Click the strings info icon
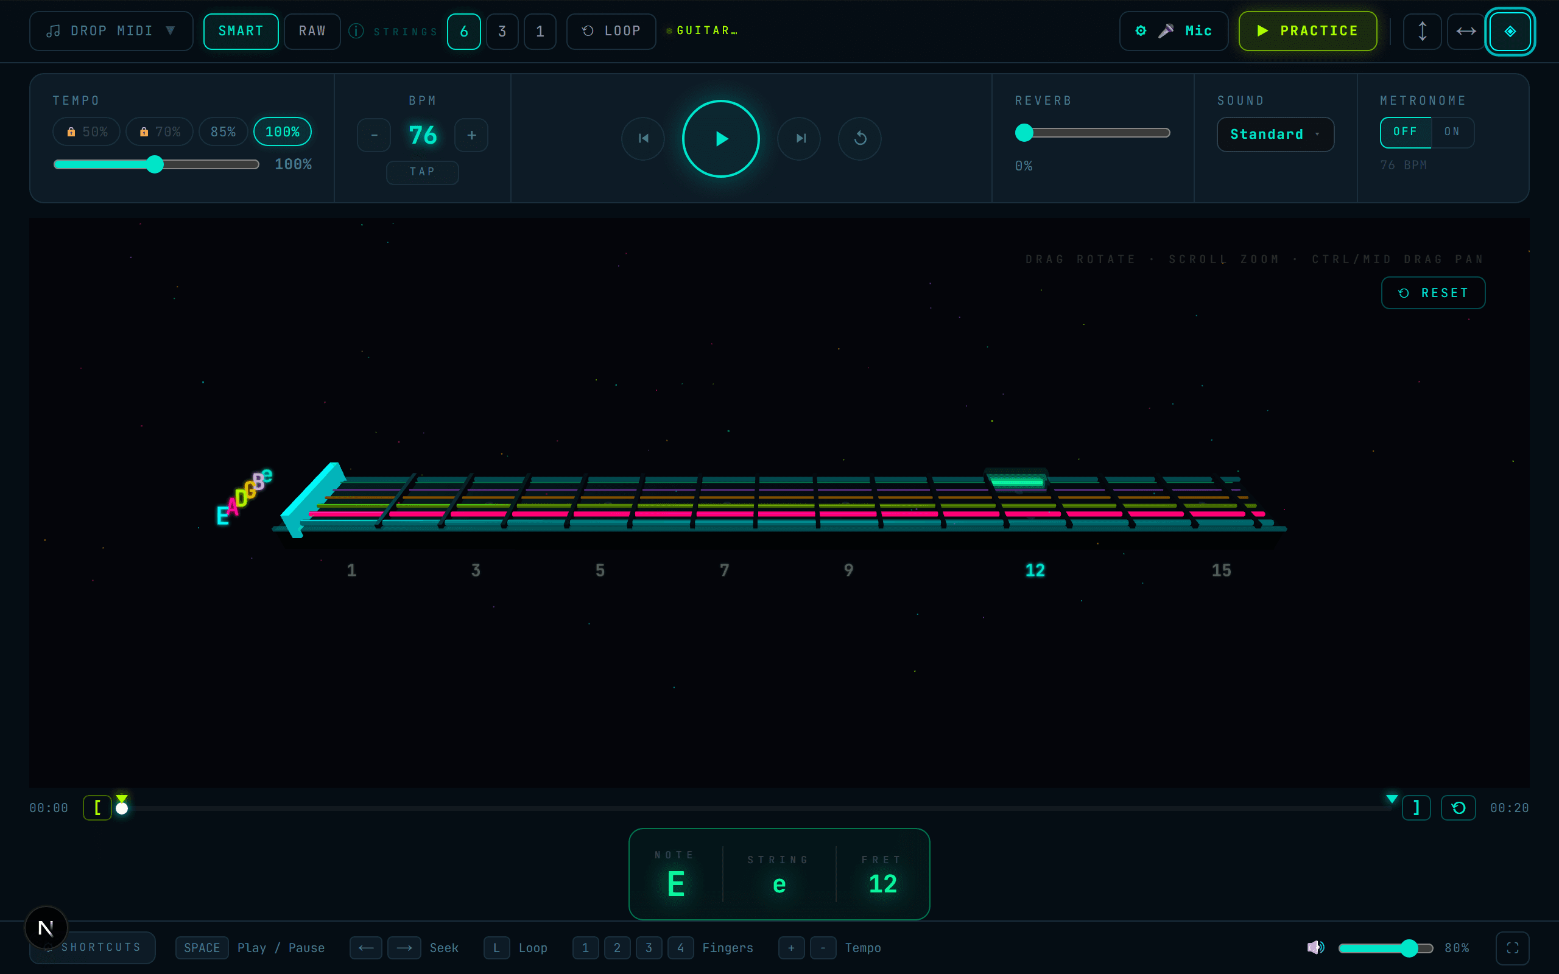The image size is (1559, 974). pyautogui.click(x=356, y=31)
